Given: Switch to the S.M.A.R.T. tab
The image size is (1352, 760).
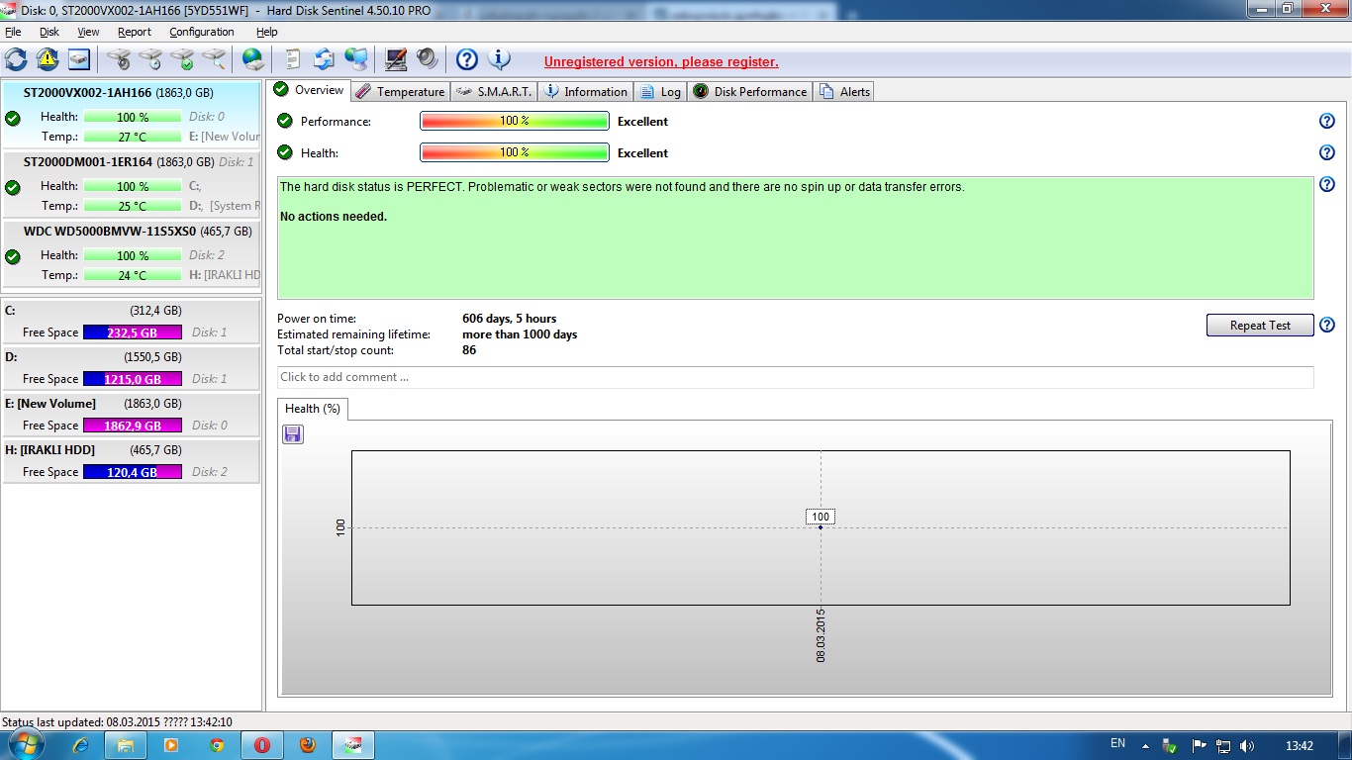Looking at the screenshot, I should tap(493, 91).
